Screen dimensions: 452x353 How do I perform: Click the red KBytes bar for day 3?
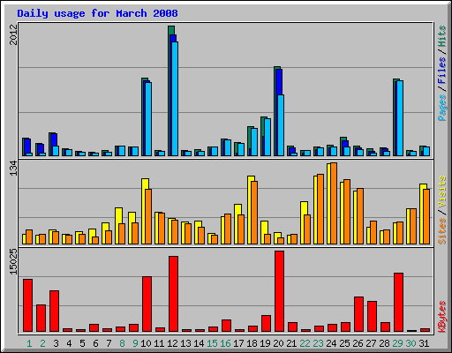point(55,312)
